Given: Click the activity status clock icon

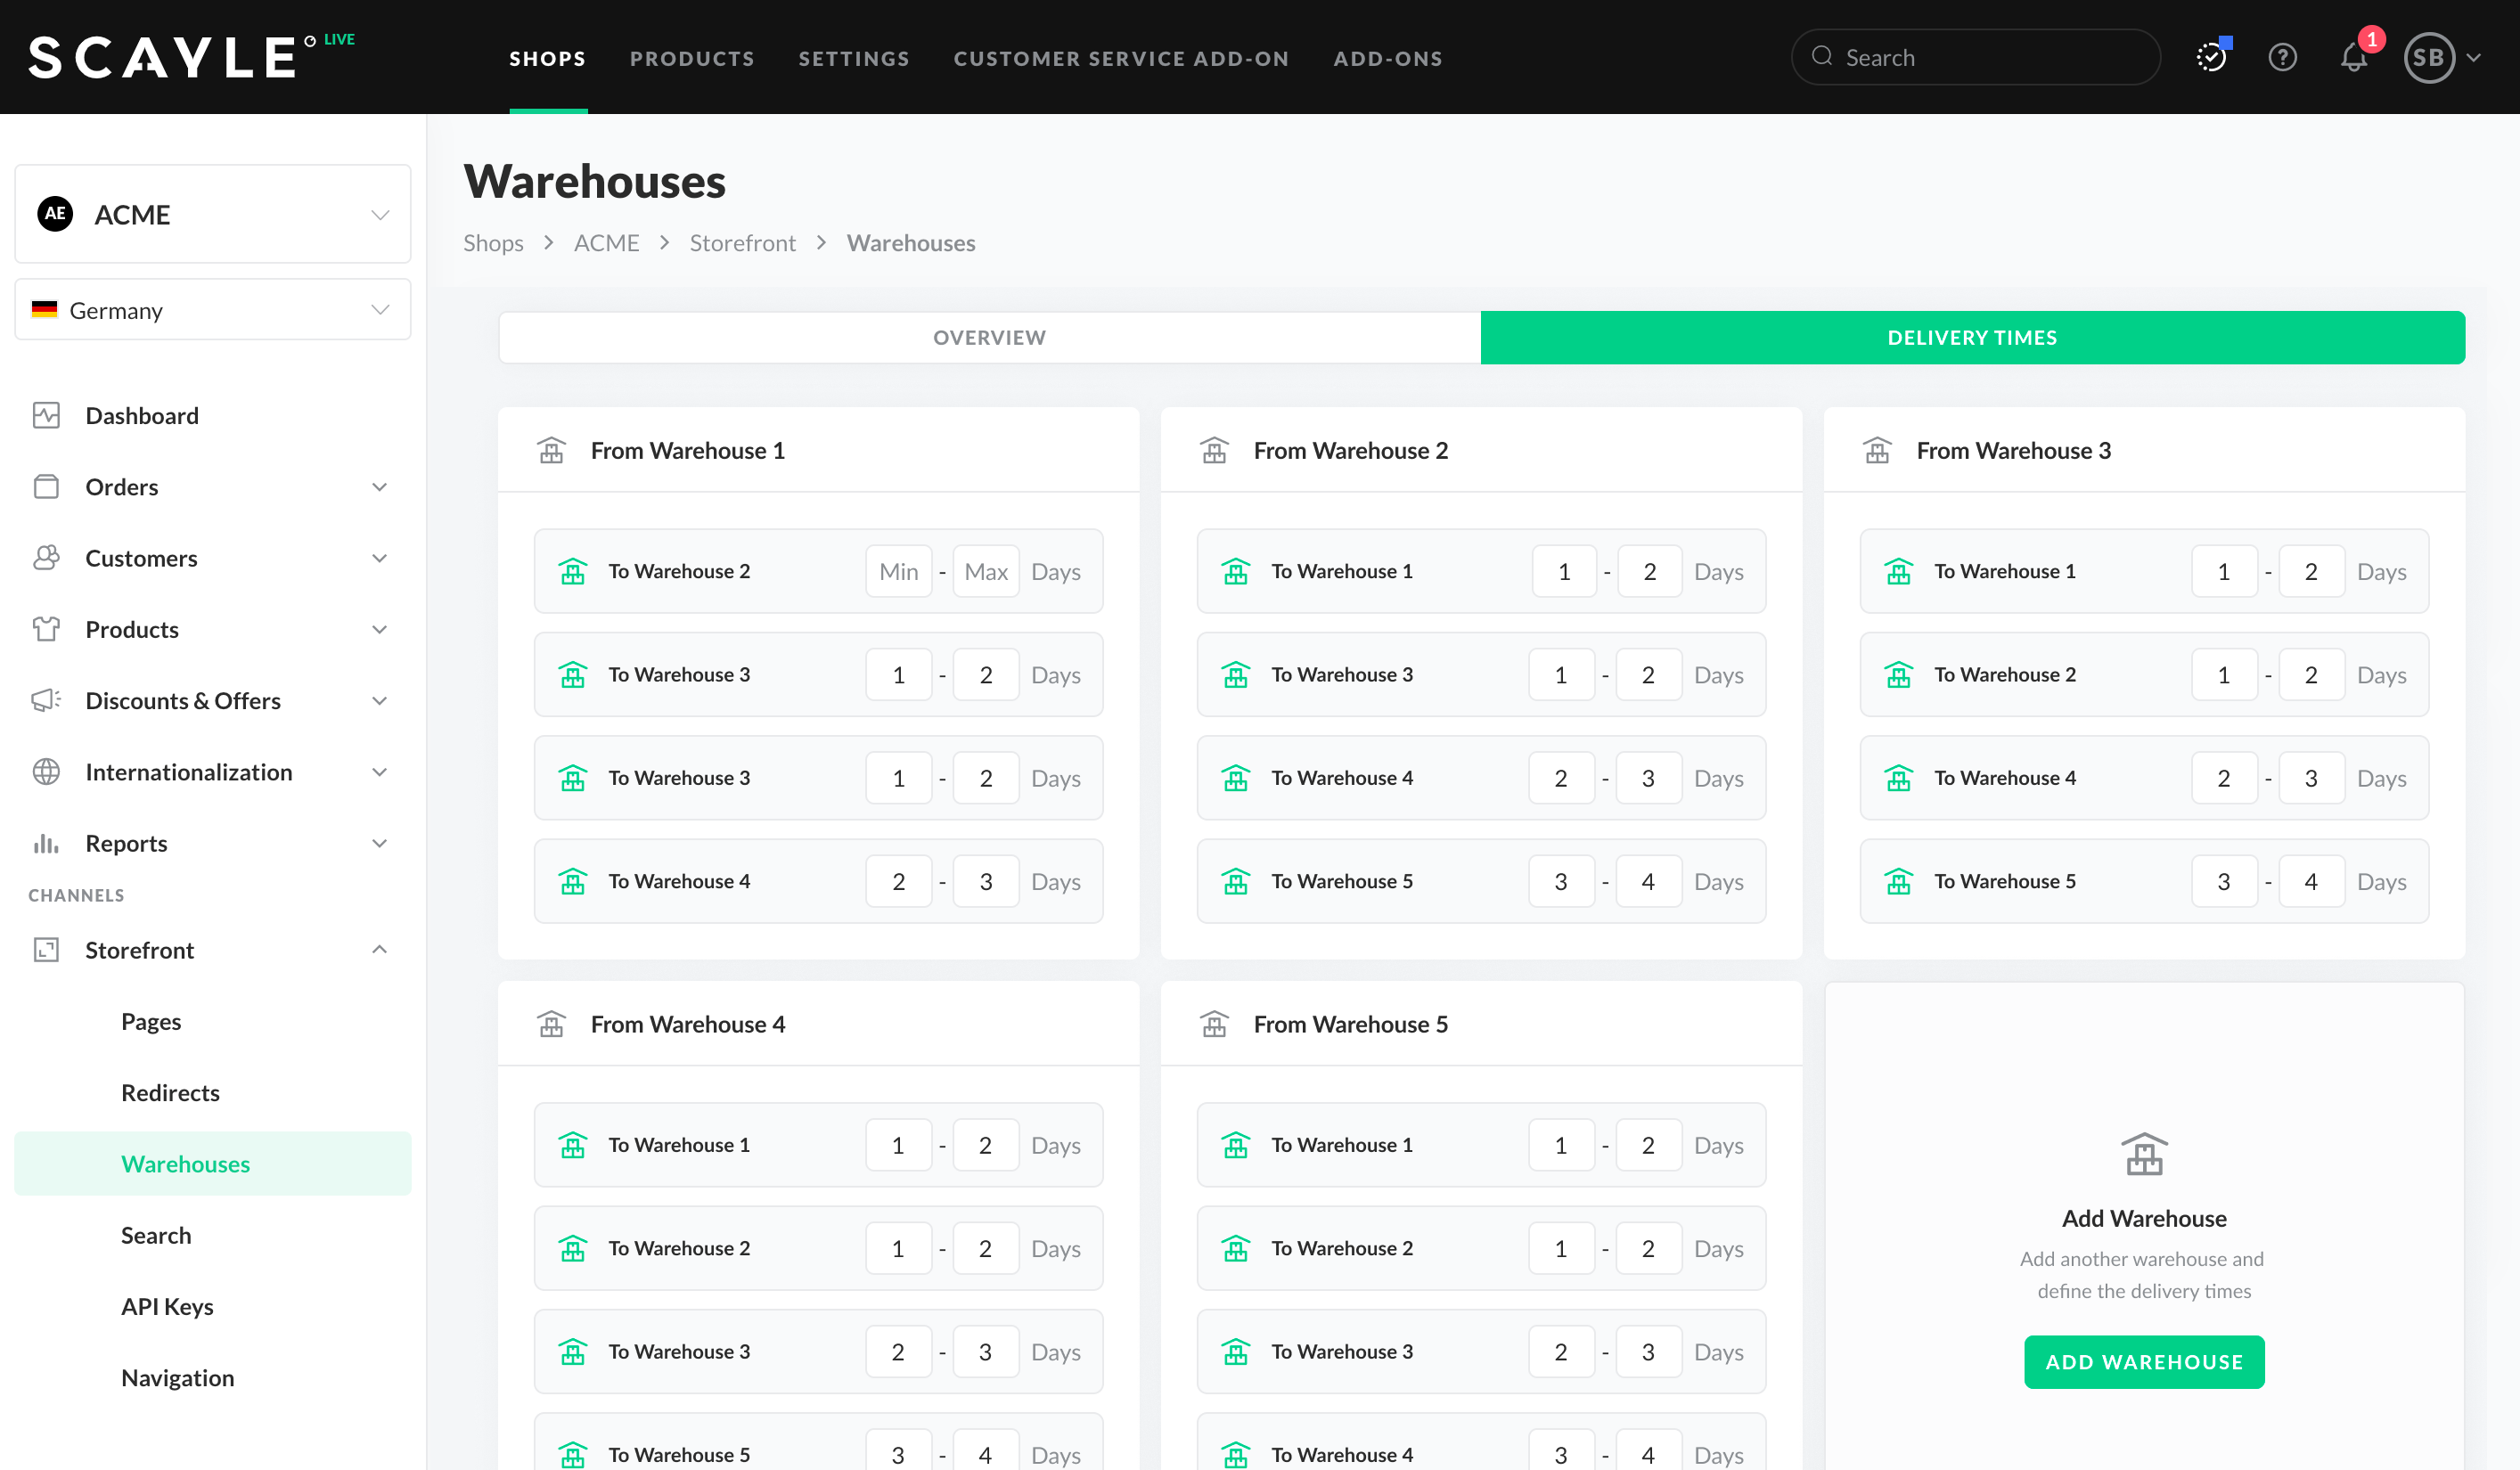Looking at the screenshot, I should [x=2211, y=58].
